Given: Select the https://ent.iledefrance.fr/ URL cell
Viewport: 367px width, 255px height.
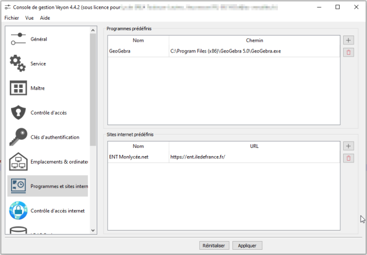Looking at the screenshot, I should tap(255, 157).
